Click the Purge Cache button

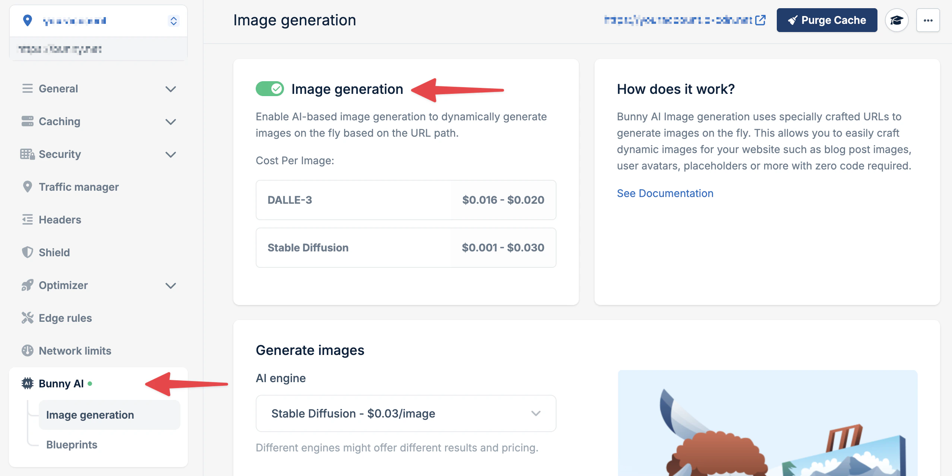[827, 20]
